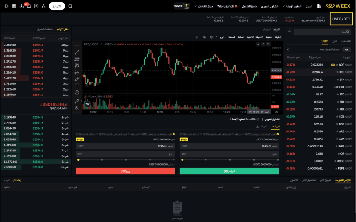The height and width of the screenshot is (222, 356).
Task: Open the chart time axis settings icon
Action: [x=276, y=112]
